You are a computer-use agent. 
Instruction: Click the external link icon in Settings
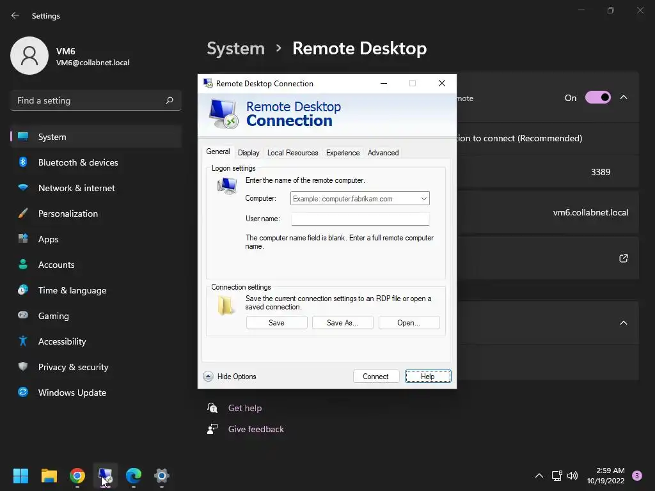click(x=623, y=258)
